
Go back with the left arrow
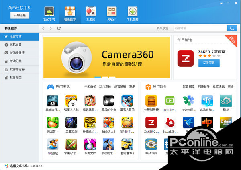[43, 29]
